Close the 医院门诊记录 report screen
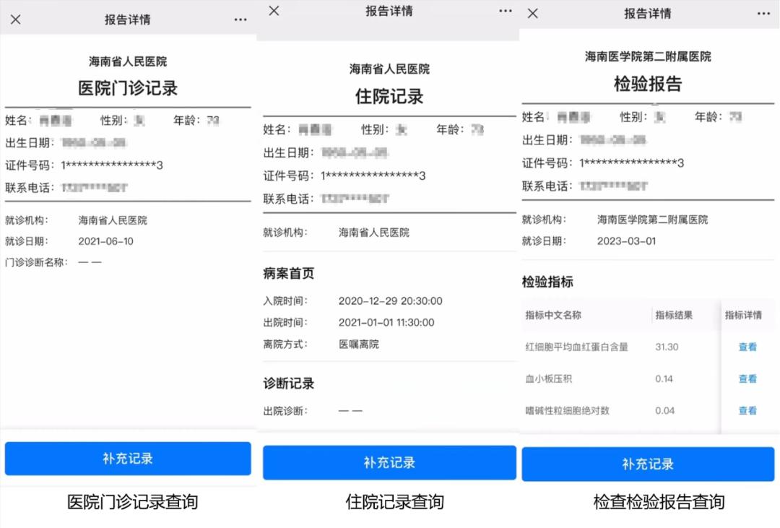This screenshot has height=528, width=780. tap(16, 20)
